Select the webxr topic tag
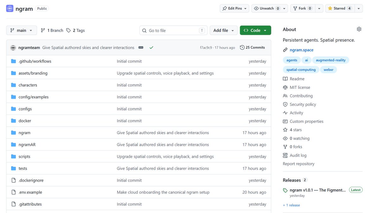Viewport: 380px width, 213px height. [x=328, y=70]
